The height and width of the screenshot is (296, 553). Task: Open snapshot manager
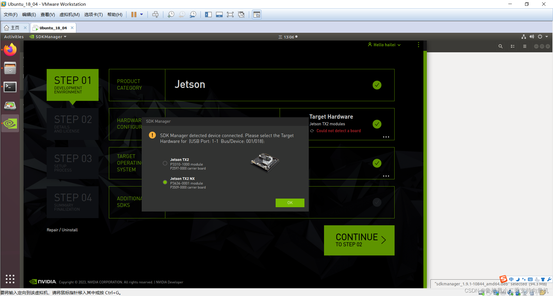(193, 15)
